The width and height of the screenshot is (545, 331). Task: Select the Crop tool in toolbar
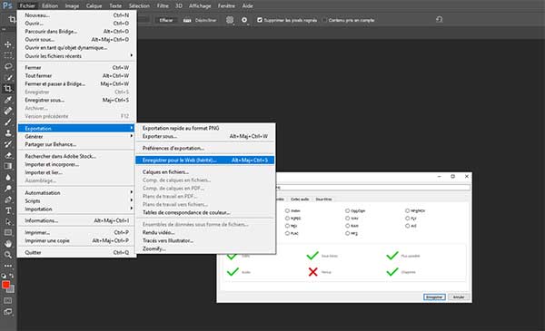[x=7, y=89]
